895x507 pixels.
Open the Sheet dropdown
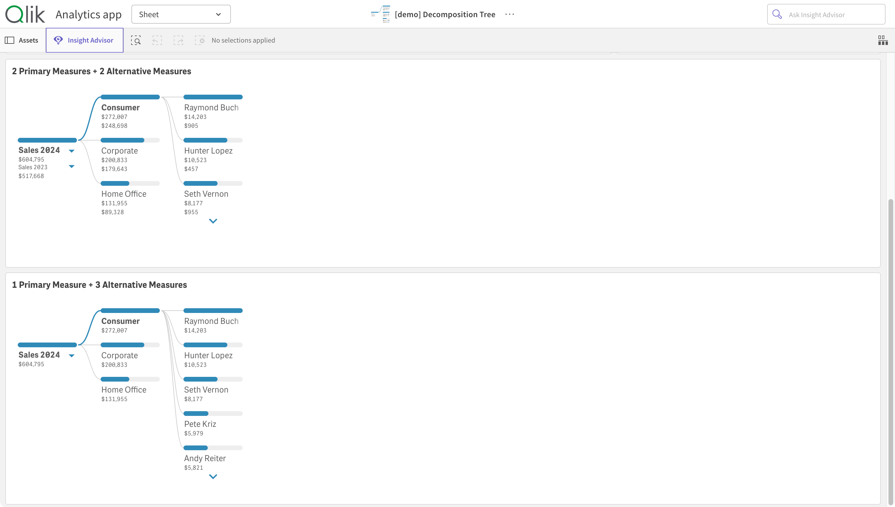[181, 14]
